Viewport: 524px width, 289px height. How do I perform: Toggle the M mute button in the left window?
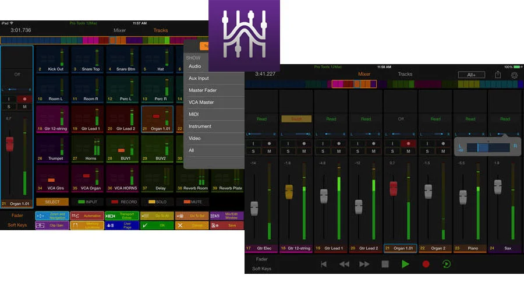pyautogui.click(x=24, y=107)
